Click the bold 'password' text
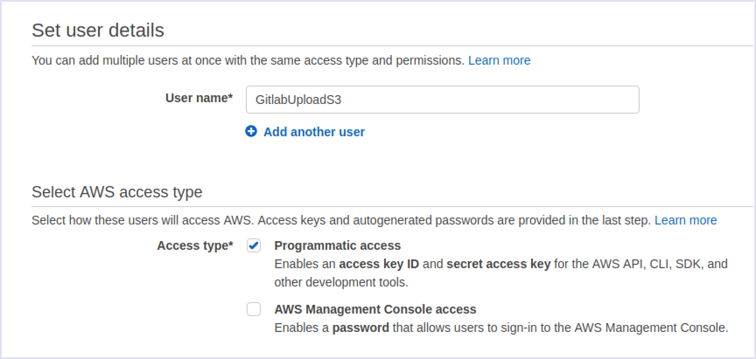 pyautogui.click(x=360, y=328)
